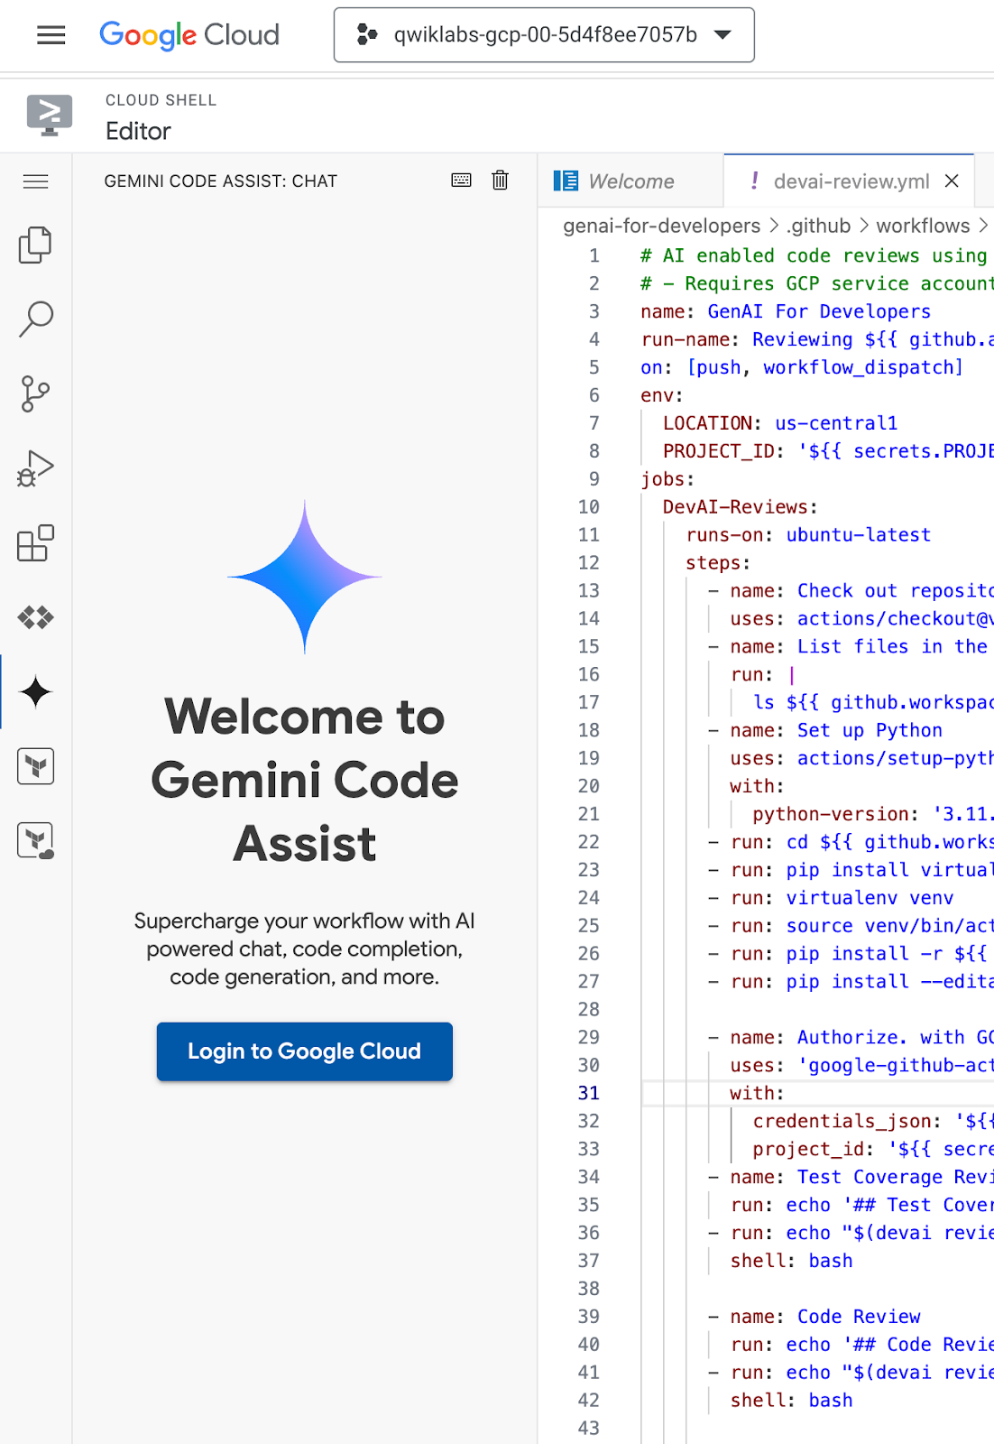The image size is (994, 1444).
Task: Click Login to Google Cloud button
Action: click(304, 1051)
